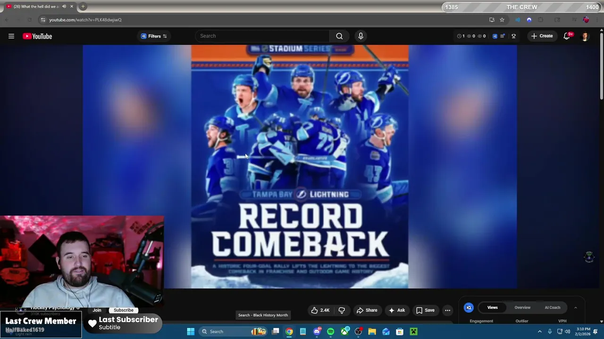604x339 pixels.
Task: Subscribe to the channel
Action: click(124, 310)
